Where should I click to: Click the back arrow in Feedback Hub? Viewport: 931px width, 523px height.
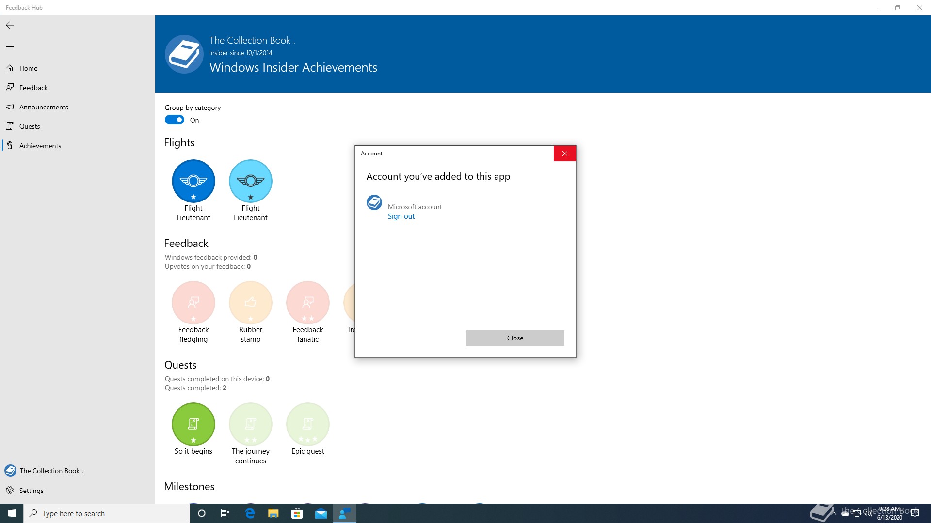point(10,25)
